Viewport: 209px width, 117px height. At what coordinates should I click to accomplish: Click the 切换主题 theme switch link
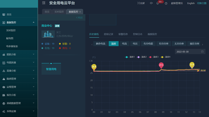202,3
